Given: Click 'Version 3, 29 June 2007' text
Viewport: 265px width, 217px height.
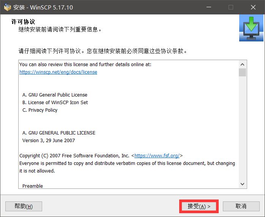Looking at the screenshot, I should coord(49,141).
